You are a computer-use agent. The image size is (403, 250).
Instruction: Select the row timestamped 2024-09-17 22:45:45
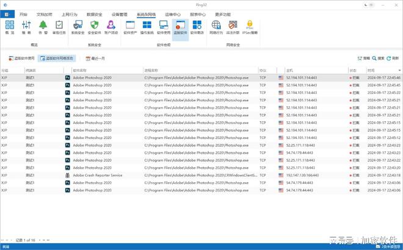point(201,85)
